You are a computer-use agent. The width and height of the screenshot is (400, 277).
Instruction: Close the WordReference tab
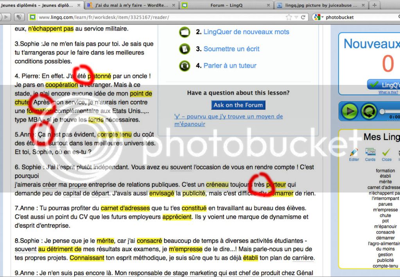coord(174,5)
